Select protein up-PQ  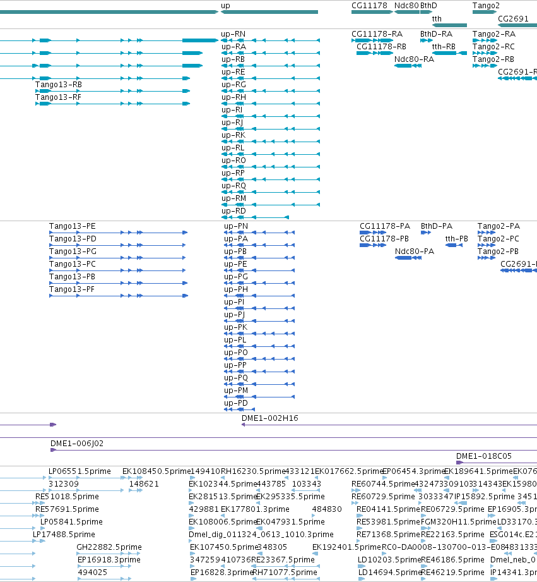[236, 378]
